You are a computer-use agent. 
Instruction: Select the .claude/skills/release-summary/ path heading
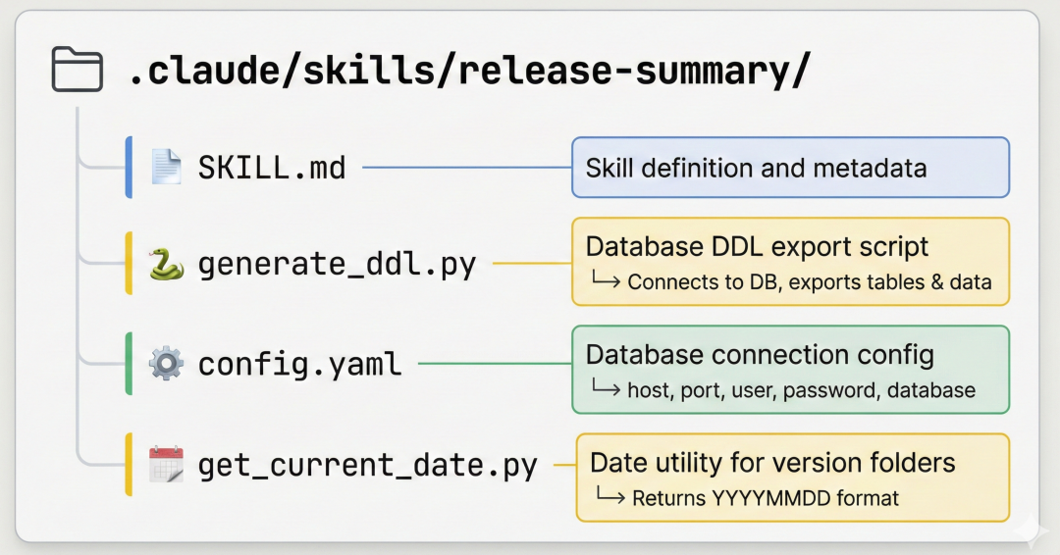pos(470,71)
